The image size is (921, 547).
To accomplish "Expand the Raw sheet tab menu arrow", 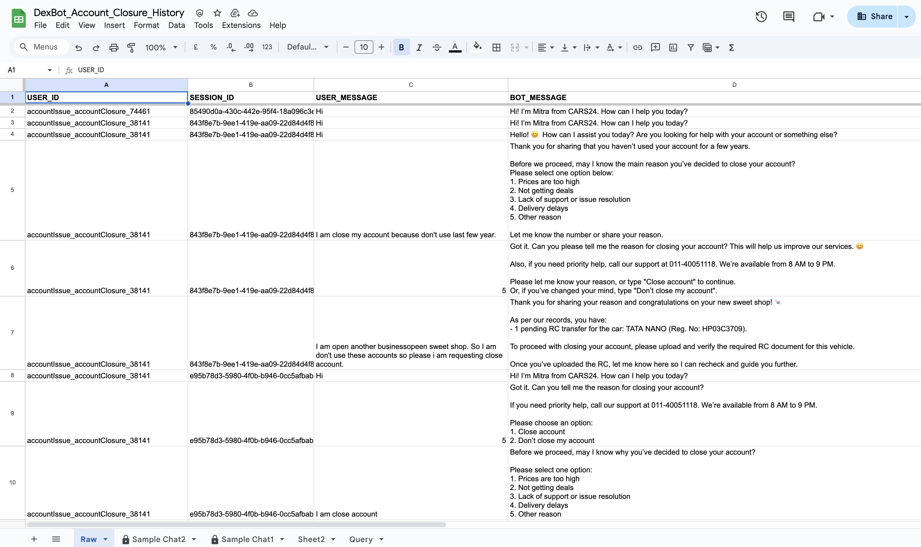I will click(105, 539).
